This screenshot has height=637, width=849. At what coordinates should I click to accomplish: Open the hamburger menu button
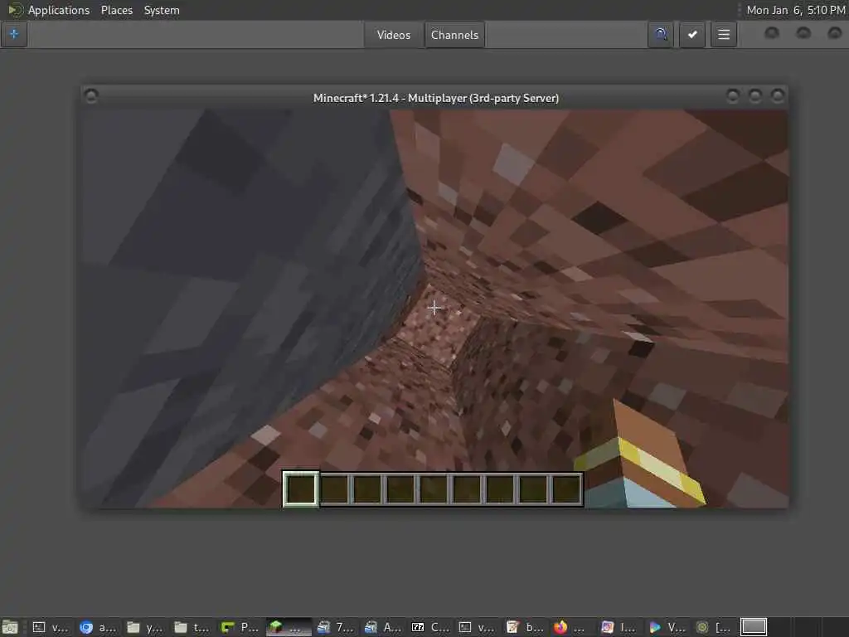tap(724, 35)
